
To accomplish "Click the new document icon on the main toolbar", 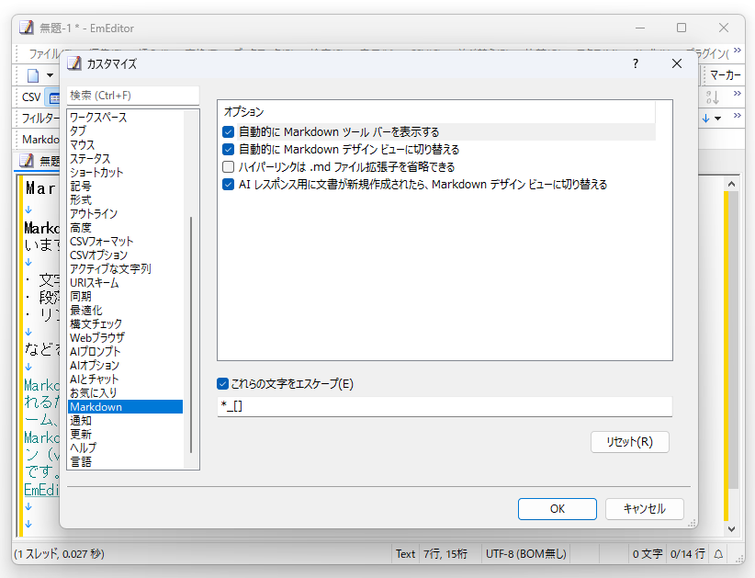I will point(34,74).
